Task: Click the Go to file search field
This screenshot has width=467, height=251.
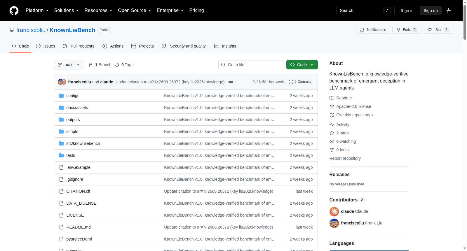Action: click(x=251, y=65)
